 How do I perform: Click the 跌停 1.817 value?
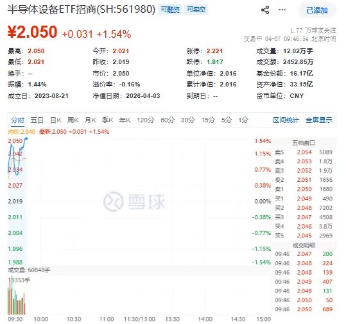pos(214,62)
